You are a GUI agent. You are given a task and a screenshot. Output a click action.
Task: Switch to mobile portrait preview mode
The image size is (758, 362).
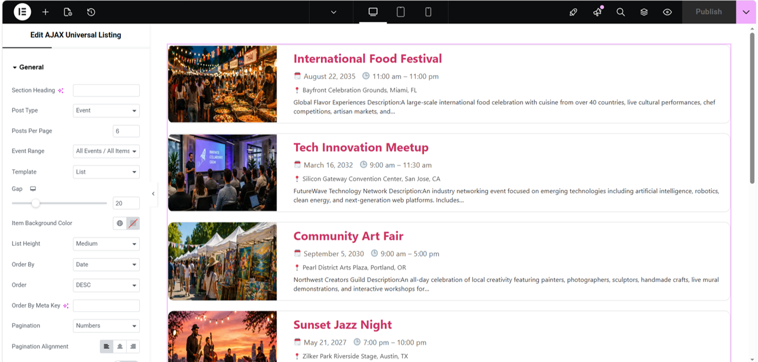tap(428, 12)
